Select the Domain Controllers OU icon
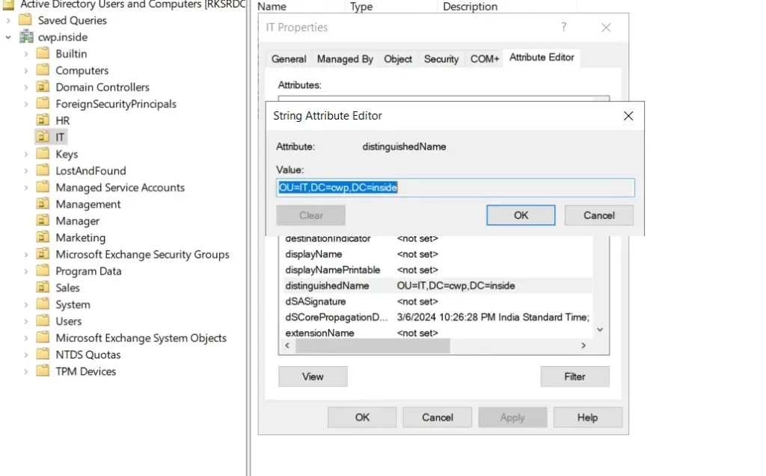This screenshot has height=476, width=766. pos(43,87)
